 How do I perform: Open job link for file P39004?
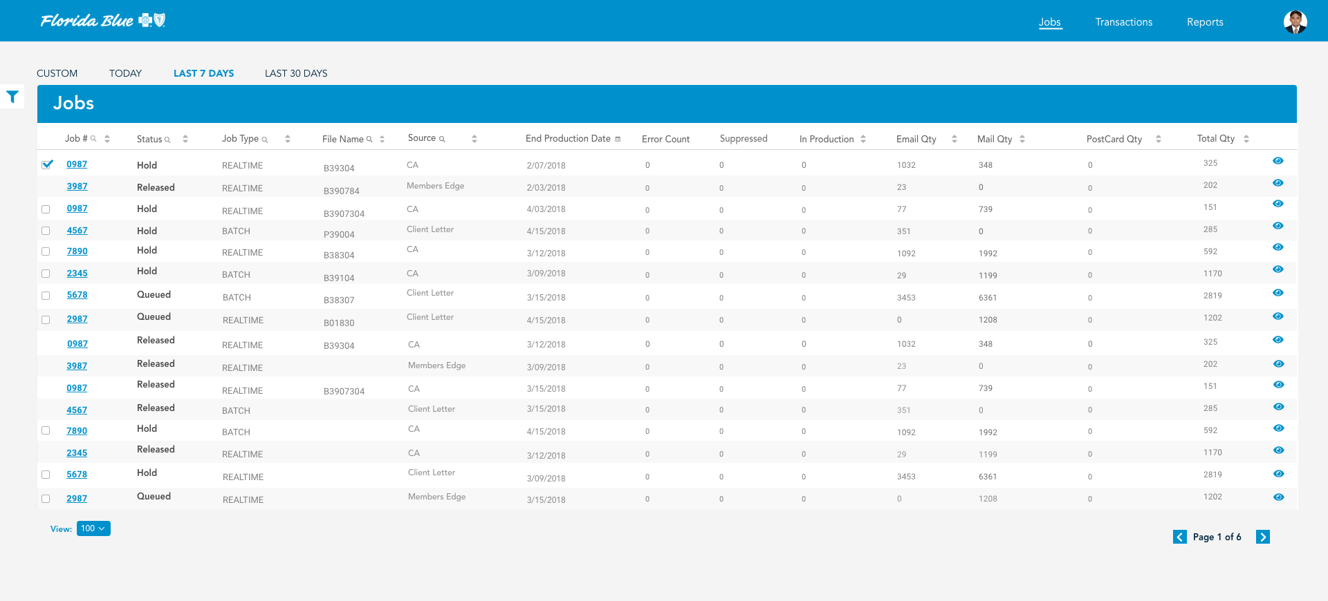point(77,231)
